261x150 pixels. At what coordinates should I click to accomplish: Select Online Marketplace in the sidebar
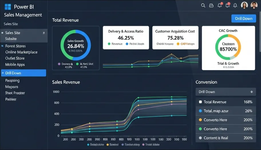pos(21,52)
